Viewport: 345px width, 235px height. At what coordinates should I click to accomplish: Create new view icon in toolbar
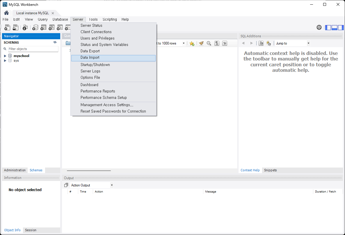pos(51,27)
